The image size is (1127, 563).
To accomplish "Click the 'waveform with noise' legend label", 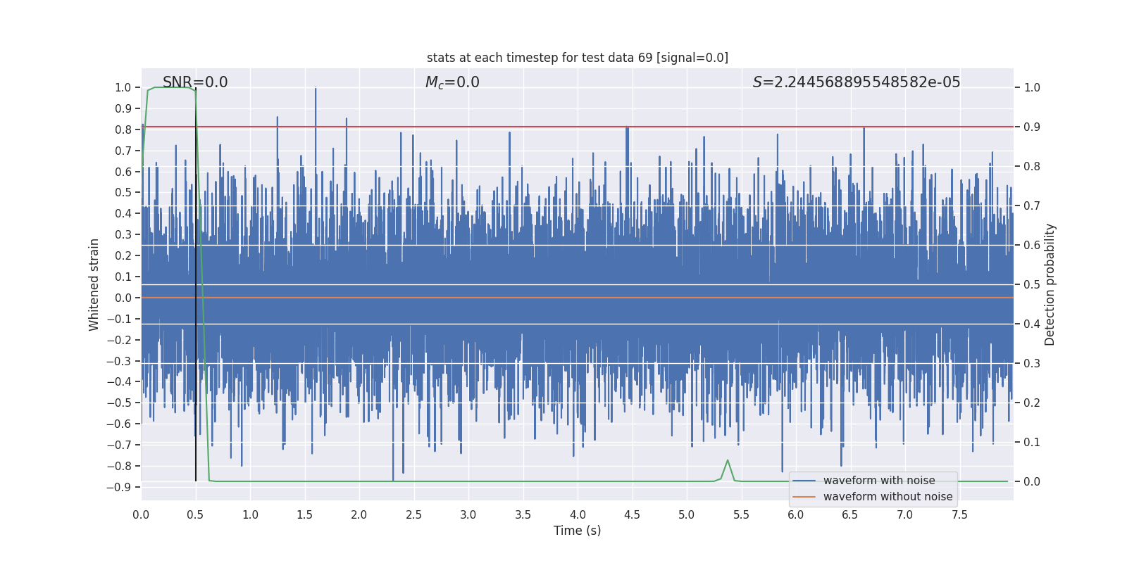I will click(879, 481).
